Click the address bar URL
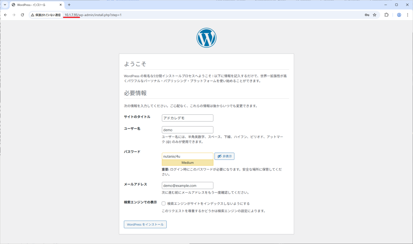The width and height of the screenshot is (413, 244). point(93,15)
